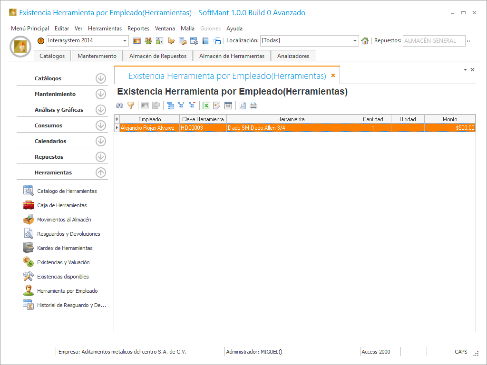Click the printer icon
The width and height of the screenshot is (487, 365).
253,106
